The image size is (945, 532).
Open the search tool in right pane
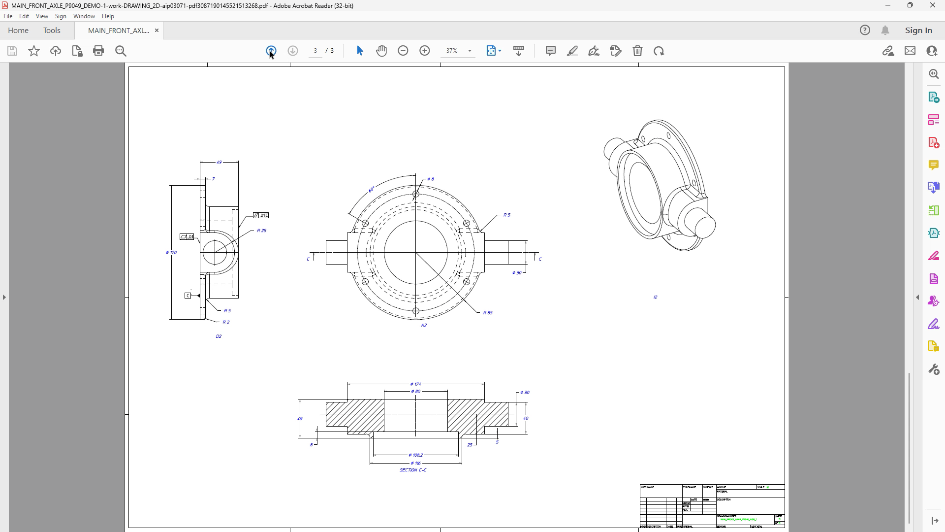tap(934, 74)
